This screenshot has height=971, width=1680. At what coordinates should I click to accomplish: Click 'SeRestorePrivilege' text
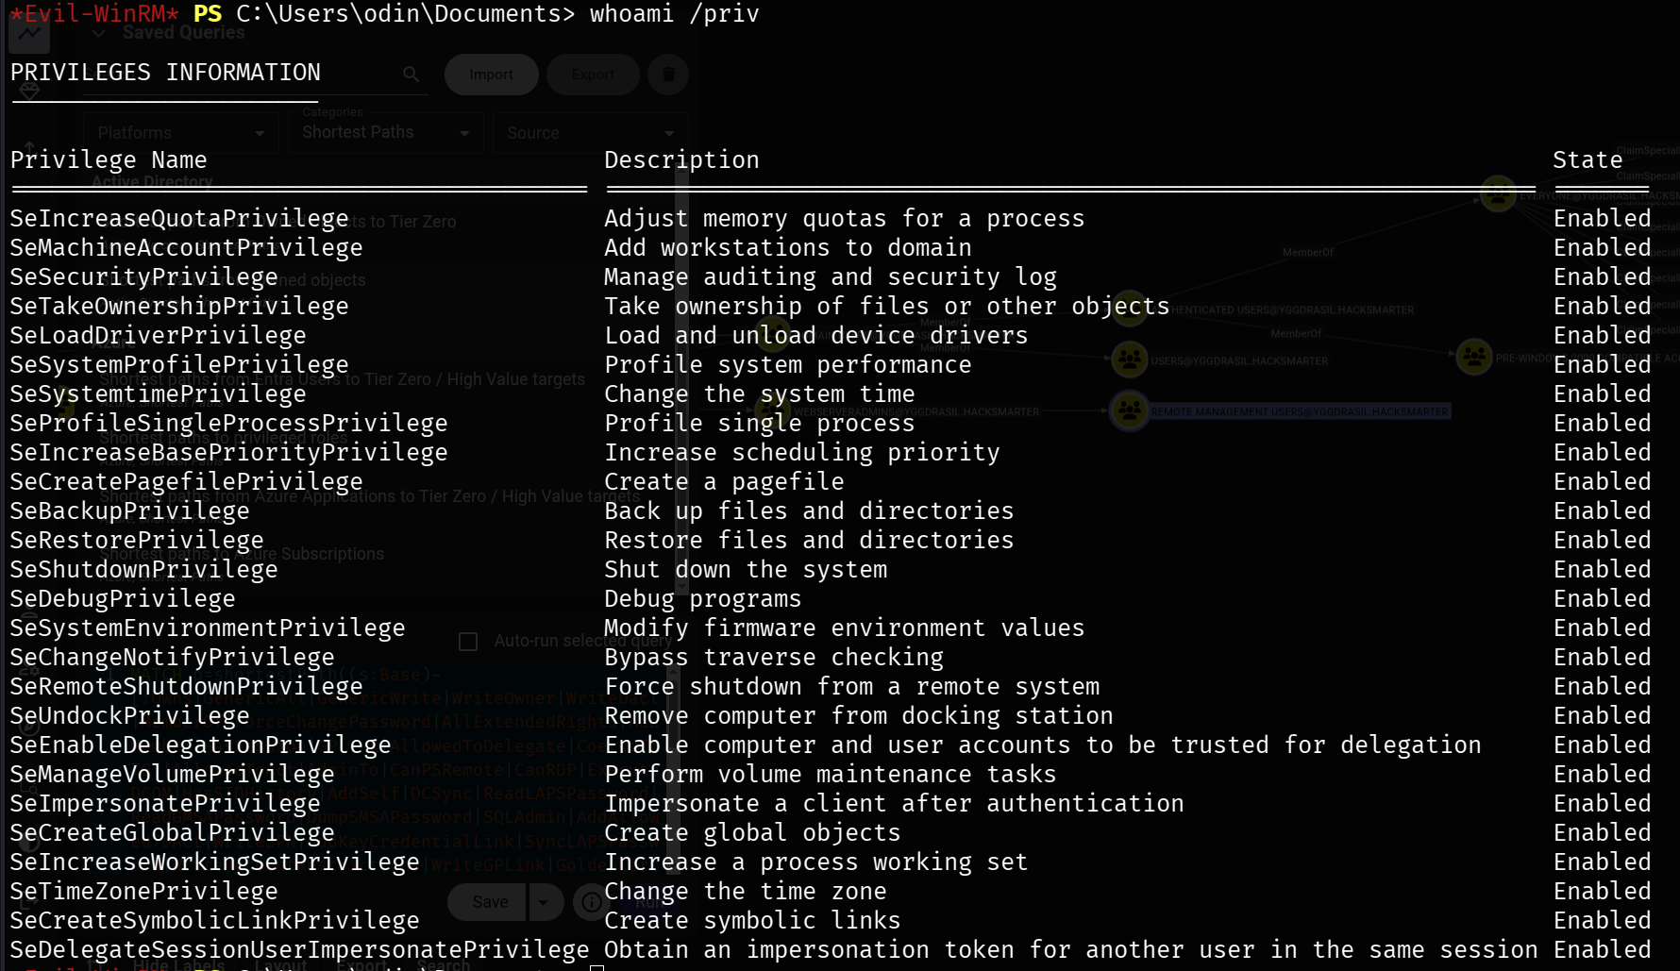coord(137,541)
